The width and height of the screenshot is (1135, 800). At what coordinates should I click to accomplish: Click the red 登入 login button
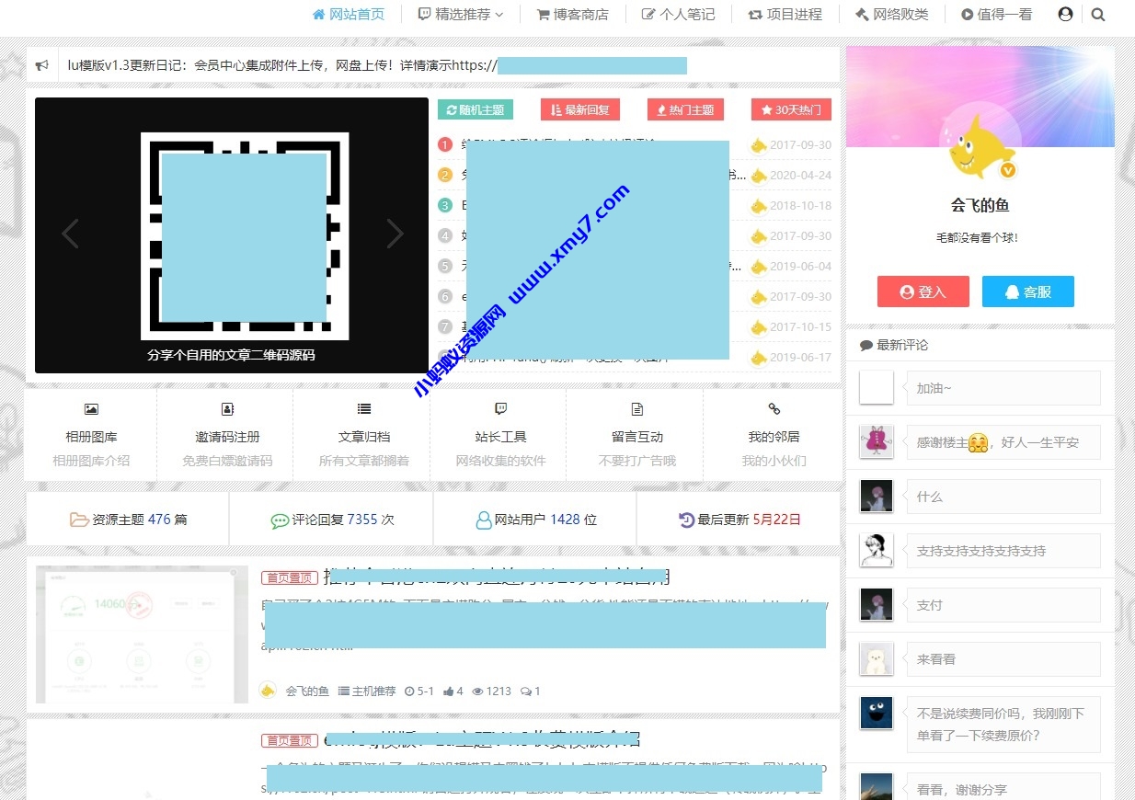pyautogui.click(x=923, y=291)
